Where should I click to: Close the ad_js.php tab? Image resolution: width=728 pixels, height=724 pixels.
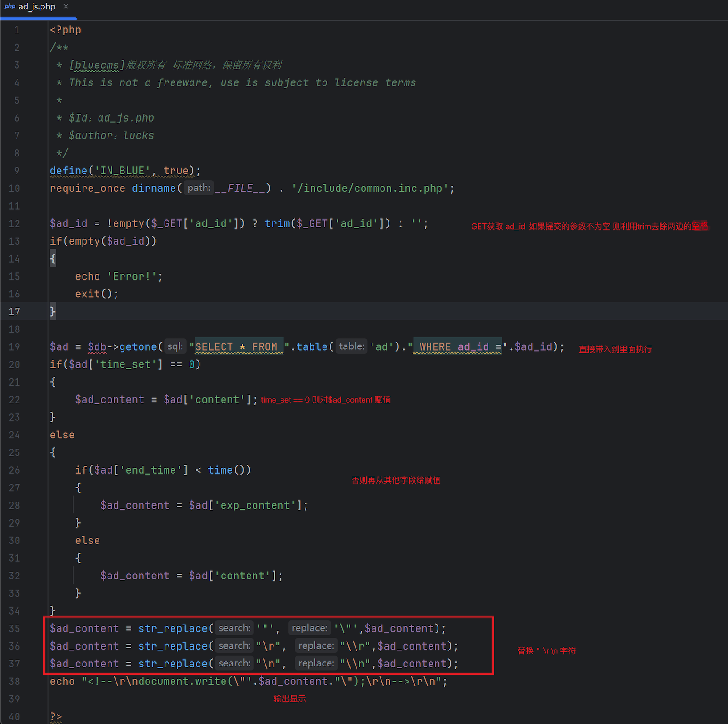pyautogui.click(x=66, y=7)
